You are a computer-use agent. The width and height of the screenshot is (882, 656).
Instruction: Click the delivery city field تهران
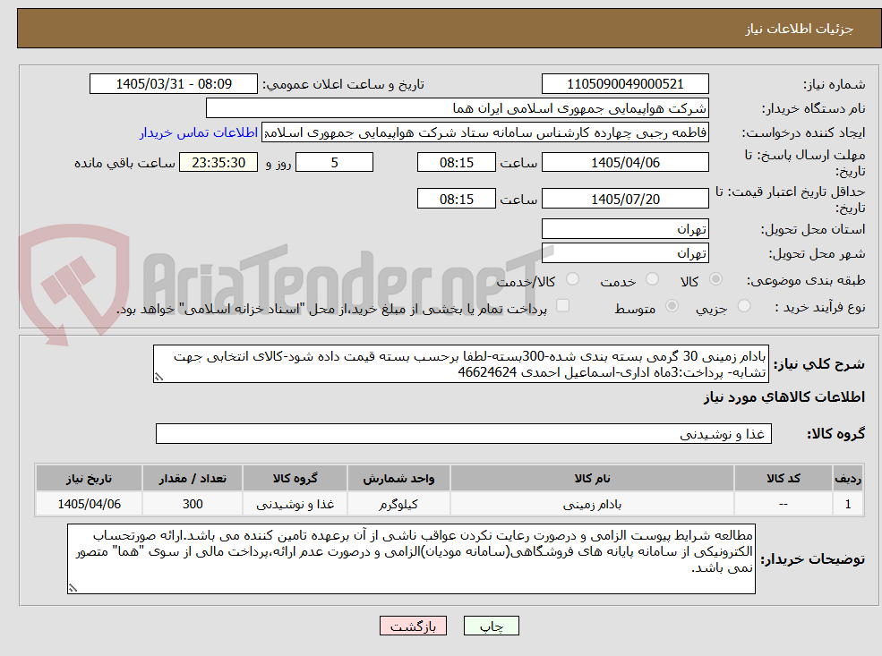[625, 253]
